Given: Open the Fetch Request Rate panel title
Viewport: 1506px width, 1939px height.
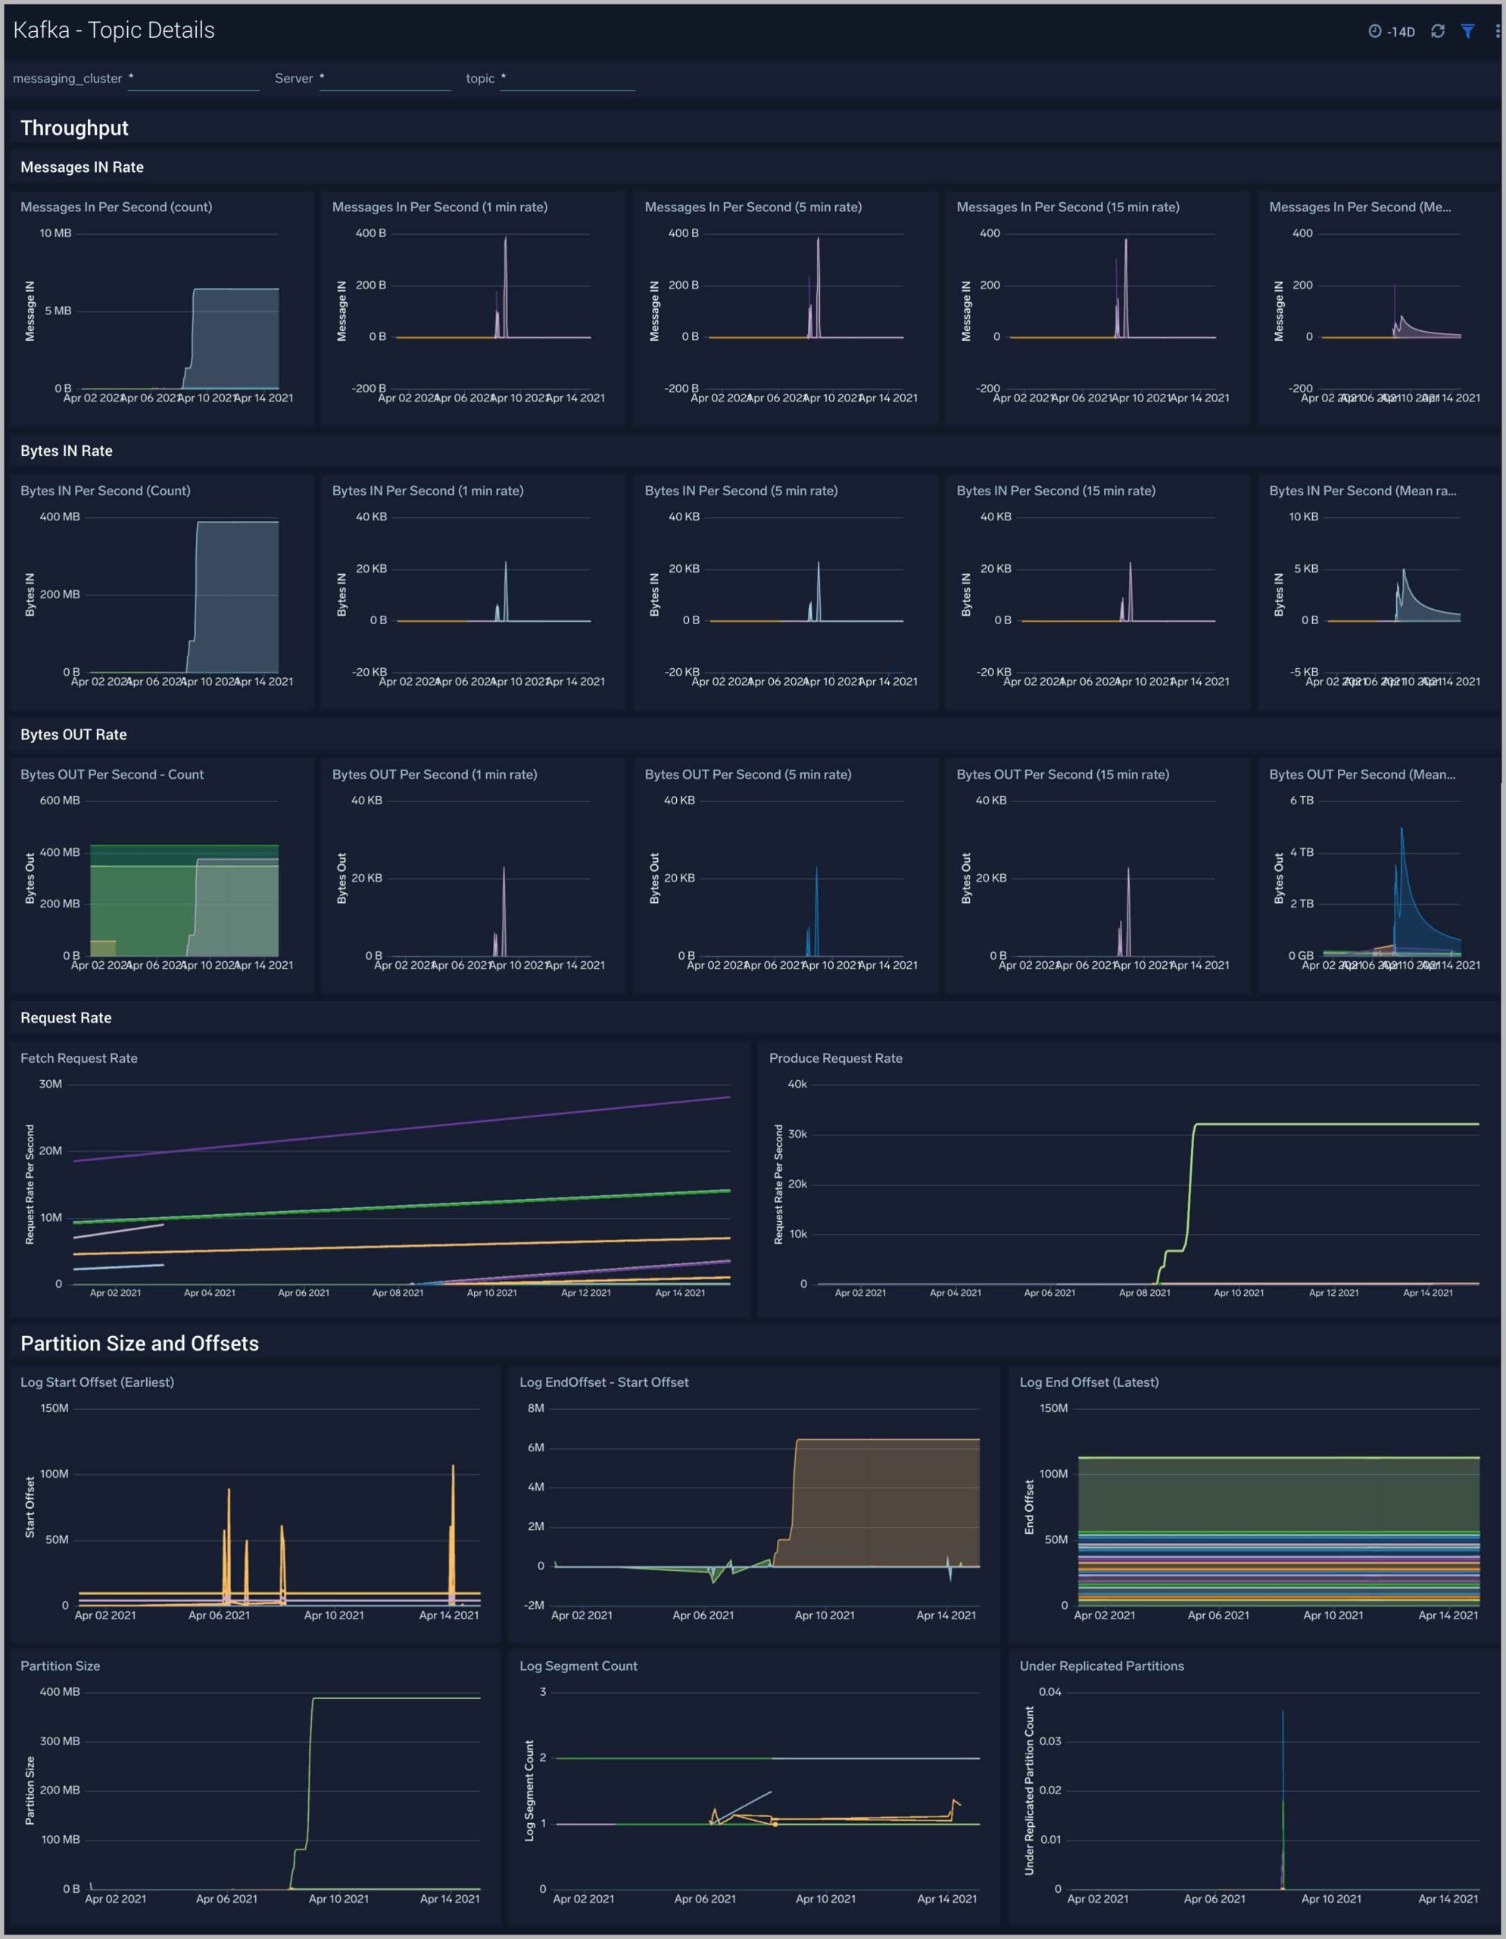Looking at the screenshot, I should (x=79, y=1058).
